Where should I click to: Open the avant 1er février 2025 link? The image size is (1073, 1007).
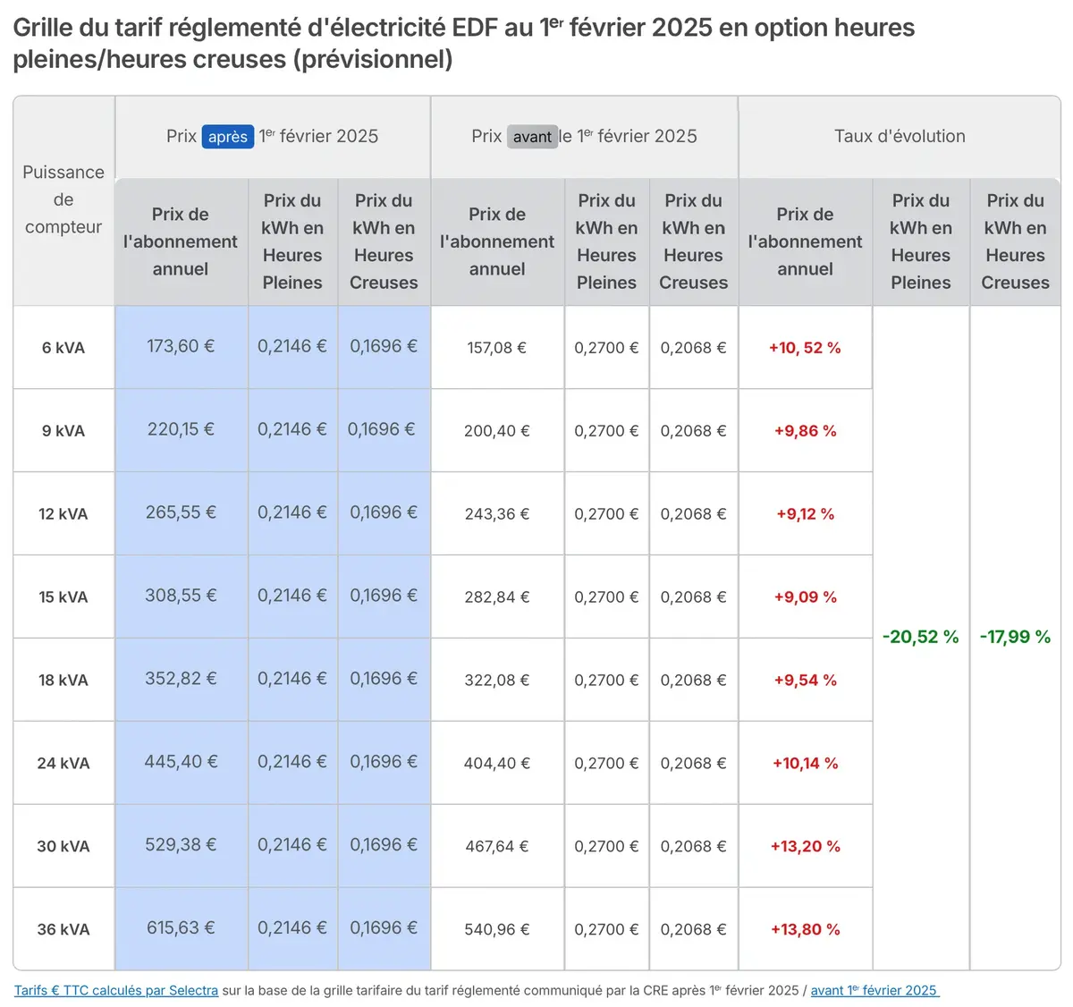(874, 990)
